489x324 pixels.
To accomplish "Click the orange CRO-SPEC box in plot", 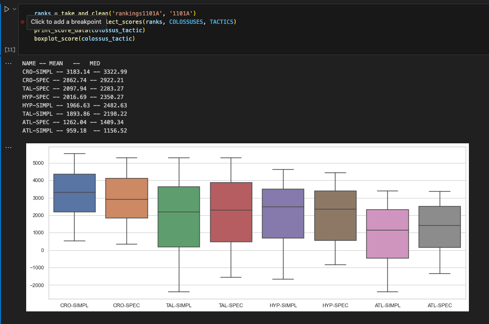I will 127,198.
